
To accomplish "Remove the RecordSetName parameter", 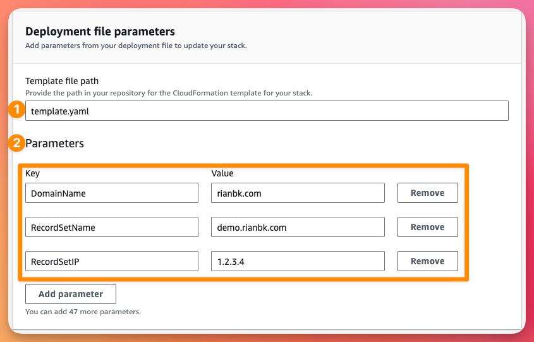I will [x=427, y=227].
